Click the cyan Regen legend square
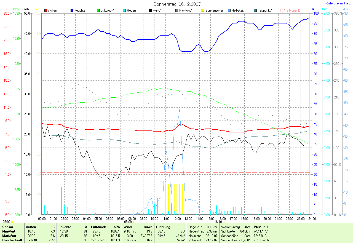The width and height of the screenshot is (353, 243). [x=124, y=10]
